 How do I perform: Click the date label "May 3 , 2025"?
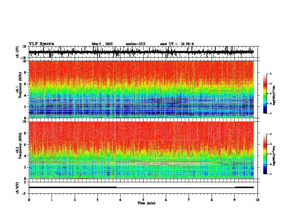point(102,44)
